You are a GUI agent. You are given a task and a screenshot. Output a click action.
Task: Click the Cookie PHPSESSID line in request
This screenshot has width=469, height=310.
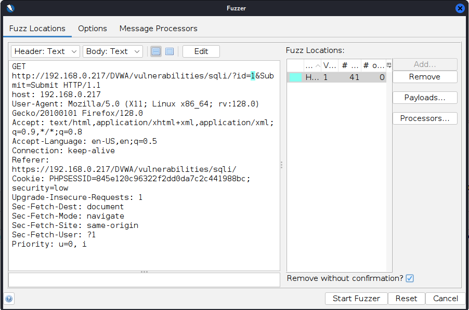pos(131,179)
